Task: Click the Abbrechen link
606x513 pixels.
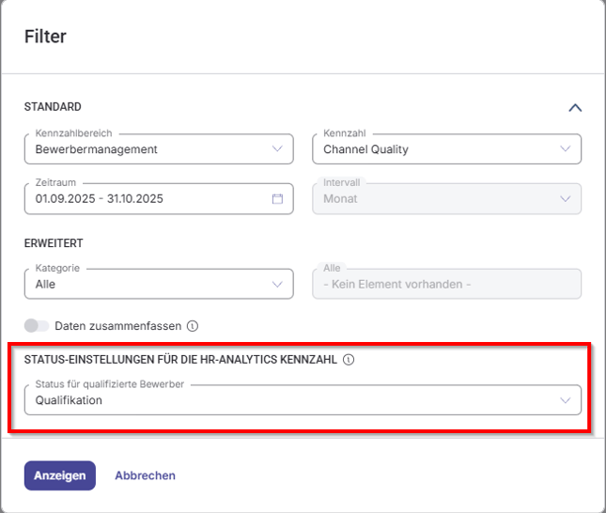Action: [x=145, y=475]
